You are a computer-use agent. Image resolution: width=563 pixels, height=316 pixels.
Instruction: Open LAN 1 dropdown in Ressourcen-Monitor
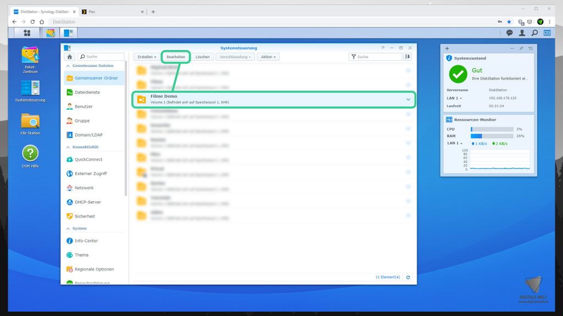coord(455,143)
